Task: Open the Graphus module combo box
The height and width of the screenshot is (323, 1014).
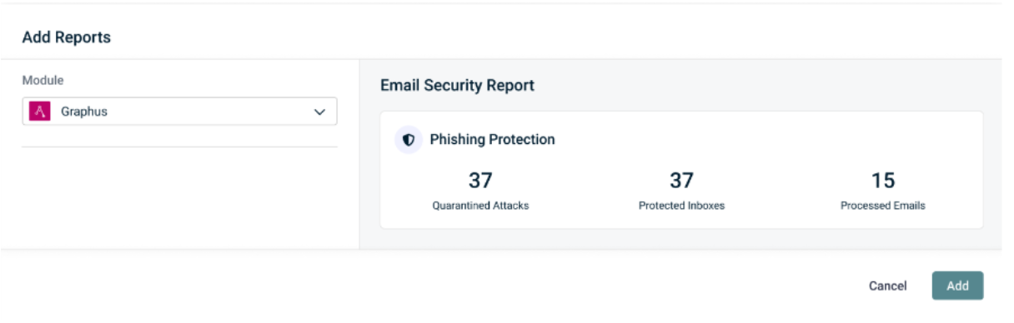Action: [179, 112]
